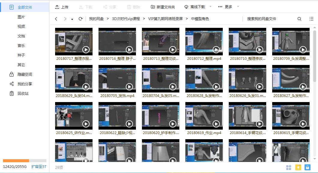This screenshot has width=318, height=173.
Task: Open video thumbnail 20180625_讲作业
Action: click(x=74, y=116)
